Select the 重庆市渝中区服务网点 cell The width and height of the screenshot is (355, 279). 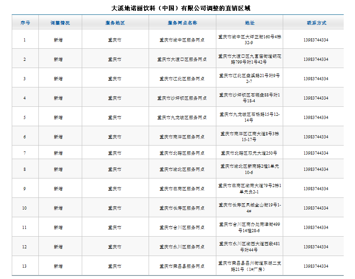tap(182, 40)
